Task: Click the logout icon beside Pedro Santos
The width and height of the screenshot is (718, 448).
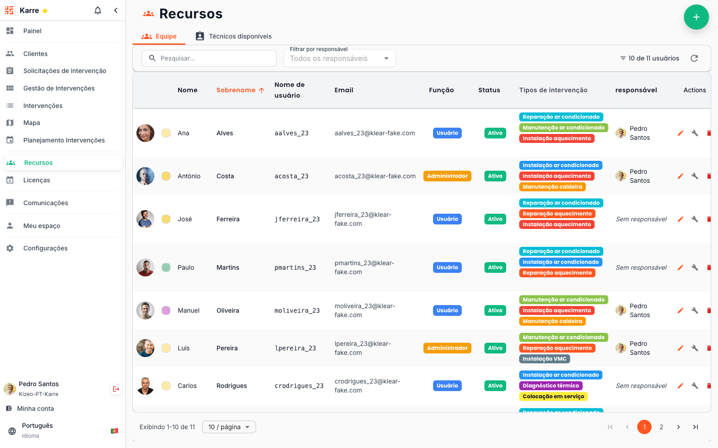Action: pos(116,389)
